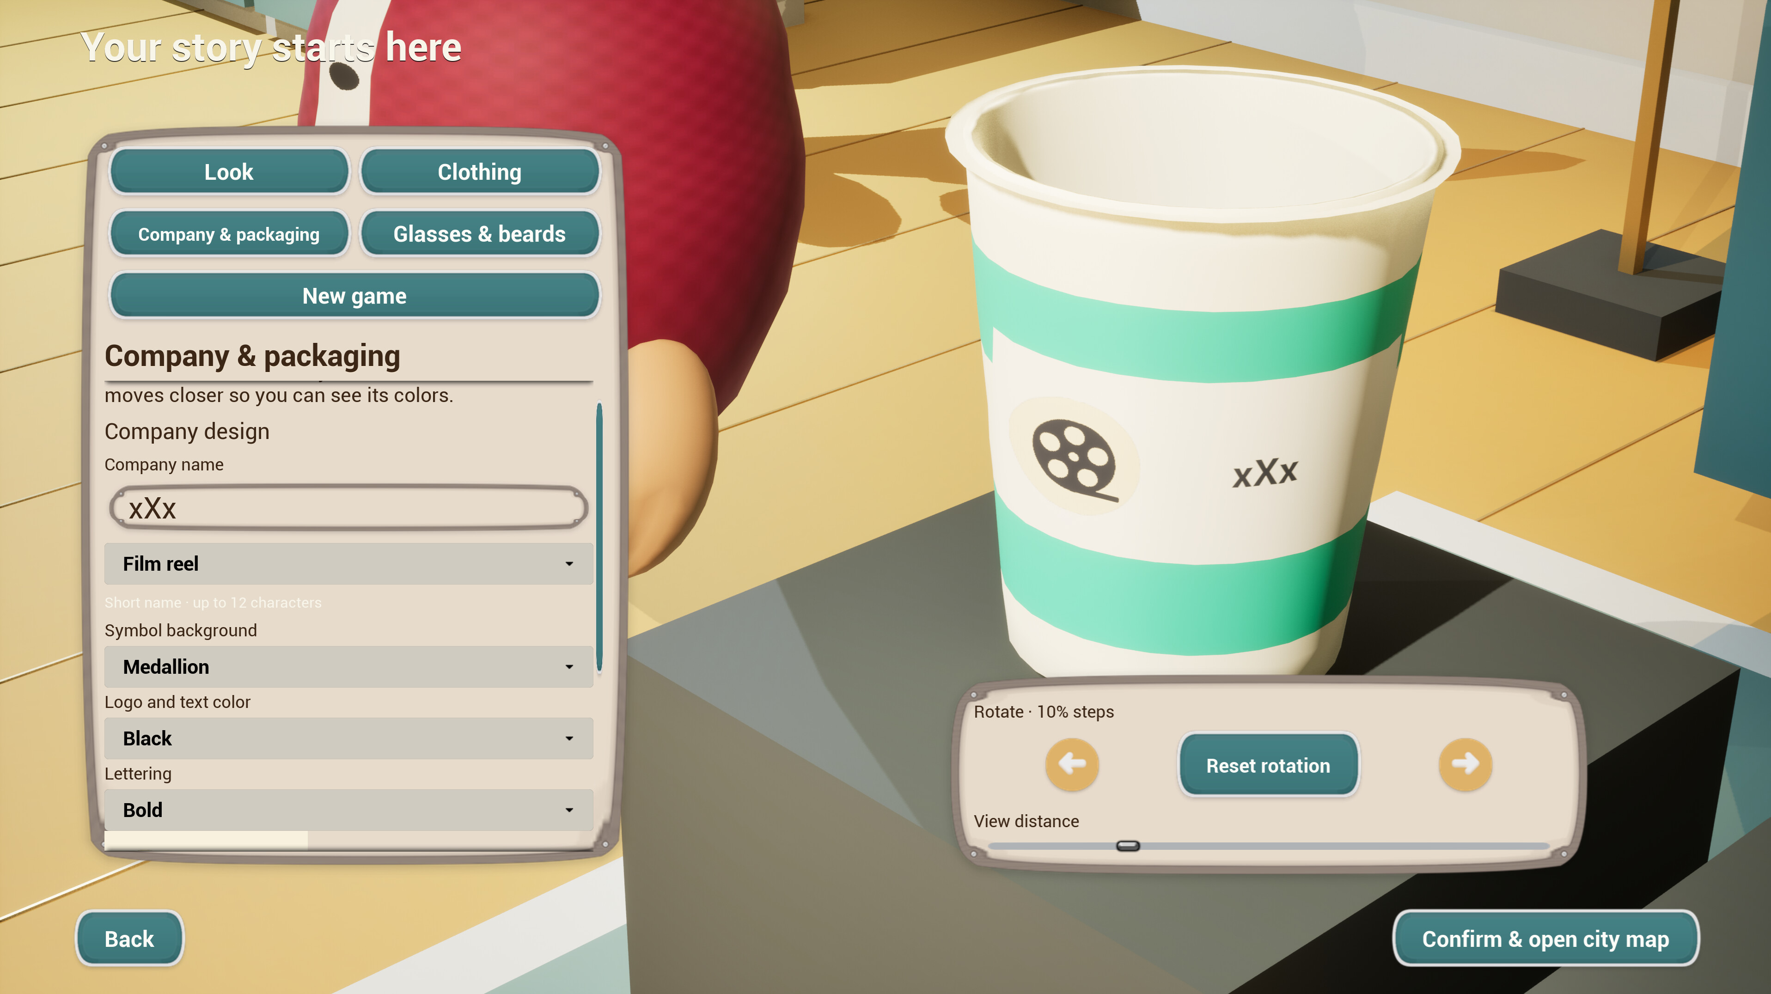This screenshot has height=994, width=1771.
Task: Open the Black logo color dropdown
Action: click(x=348, y=738)
